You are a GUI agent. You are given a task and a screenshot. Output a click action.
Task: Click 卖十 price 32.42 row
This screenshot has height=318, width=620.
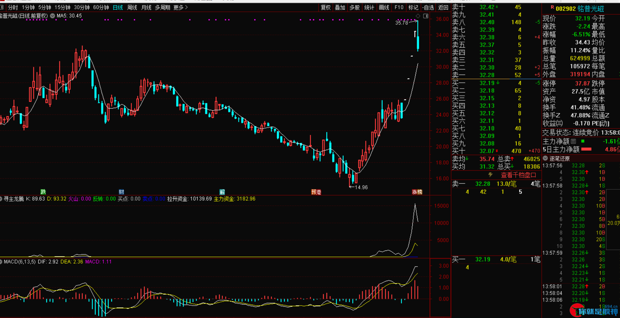click(496, 7)
